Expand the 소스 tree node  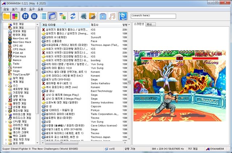point(6,85)
